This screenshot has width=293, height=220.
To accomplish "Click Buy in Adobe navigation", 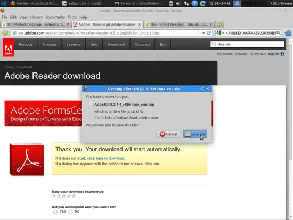I will tap(163, 45).
